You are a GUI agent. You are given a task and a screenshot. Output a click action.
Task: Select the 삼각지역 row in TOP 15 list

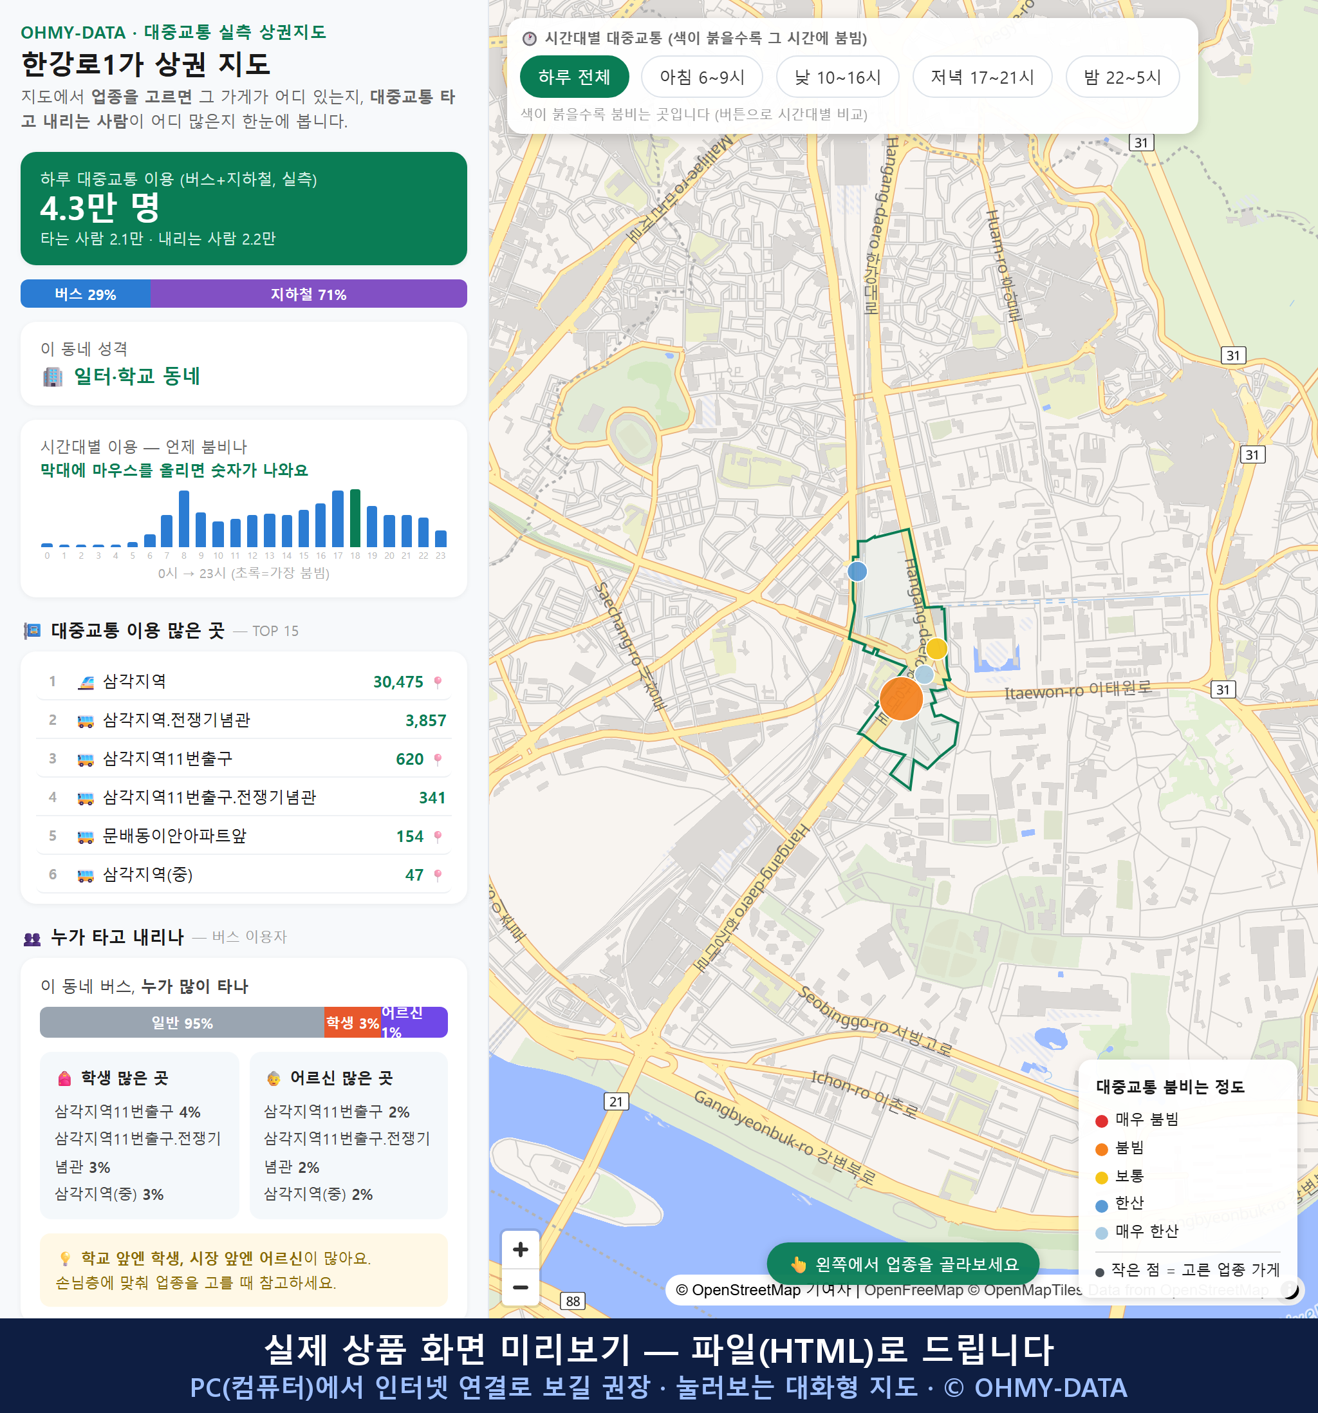[x=244, y=682]
